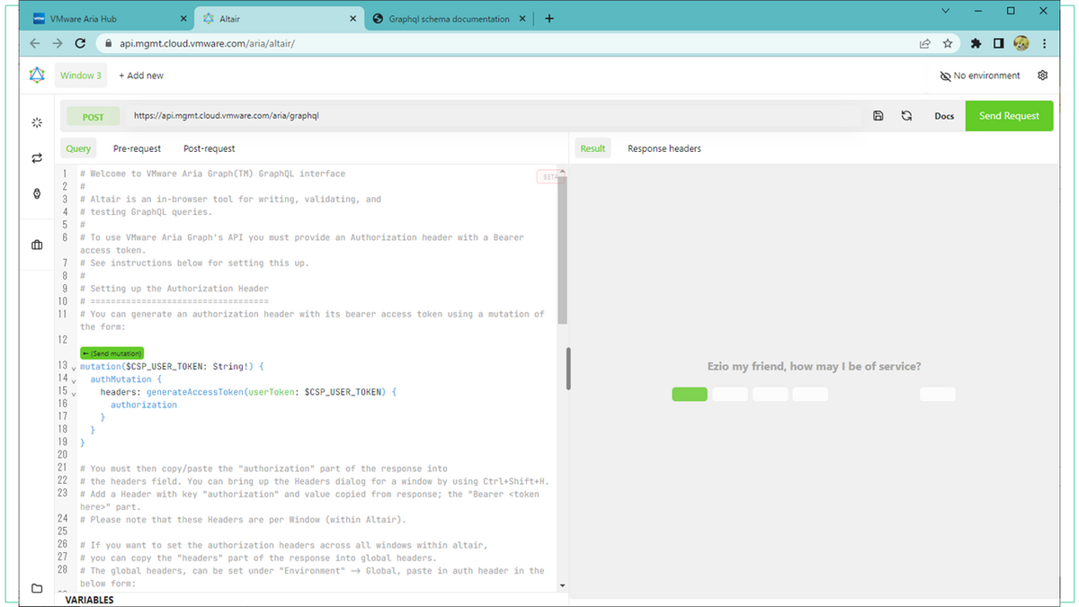Click Add new window button

141,76
